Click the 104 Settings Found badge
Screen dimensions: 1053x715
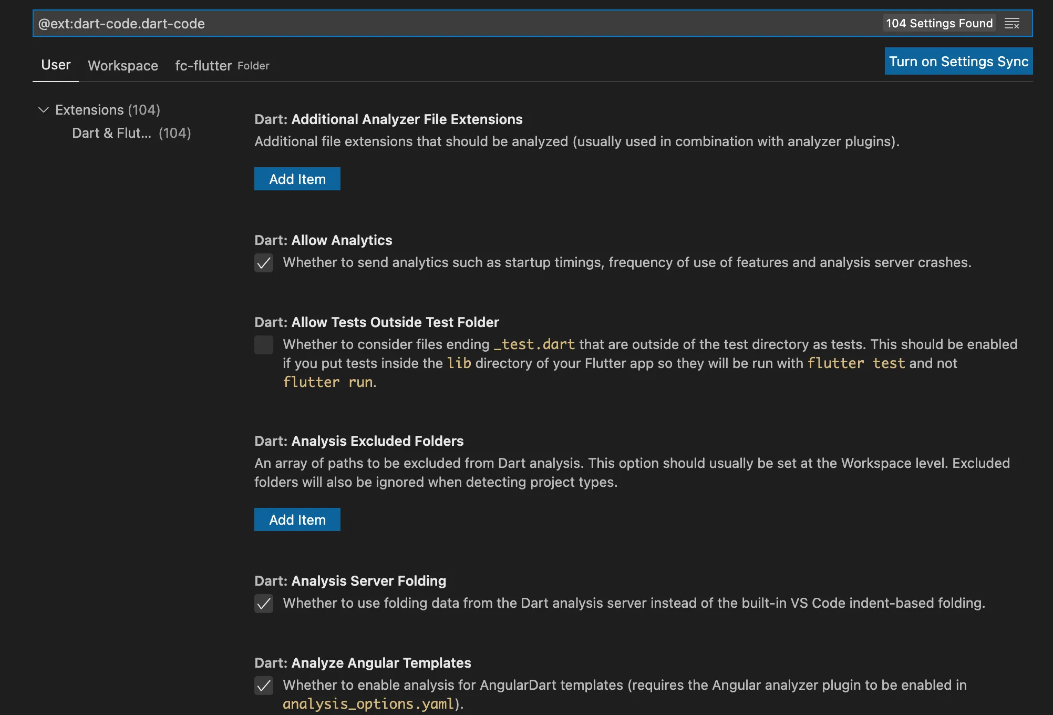pyautogui.click(x=939, y=24)
